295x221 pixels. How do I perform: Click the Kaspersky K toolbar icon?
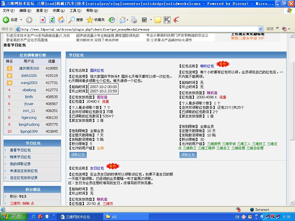tap(167, 20)
